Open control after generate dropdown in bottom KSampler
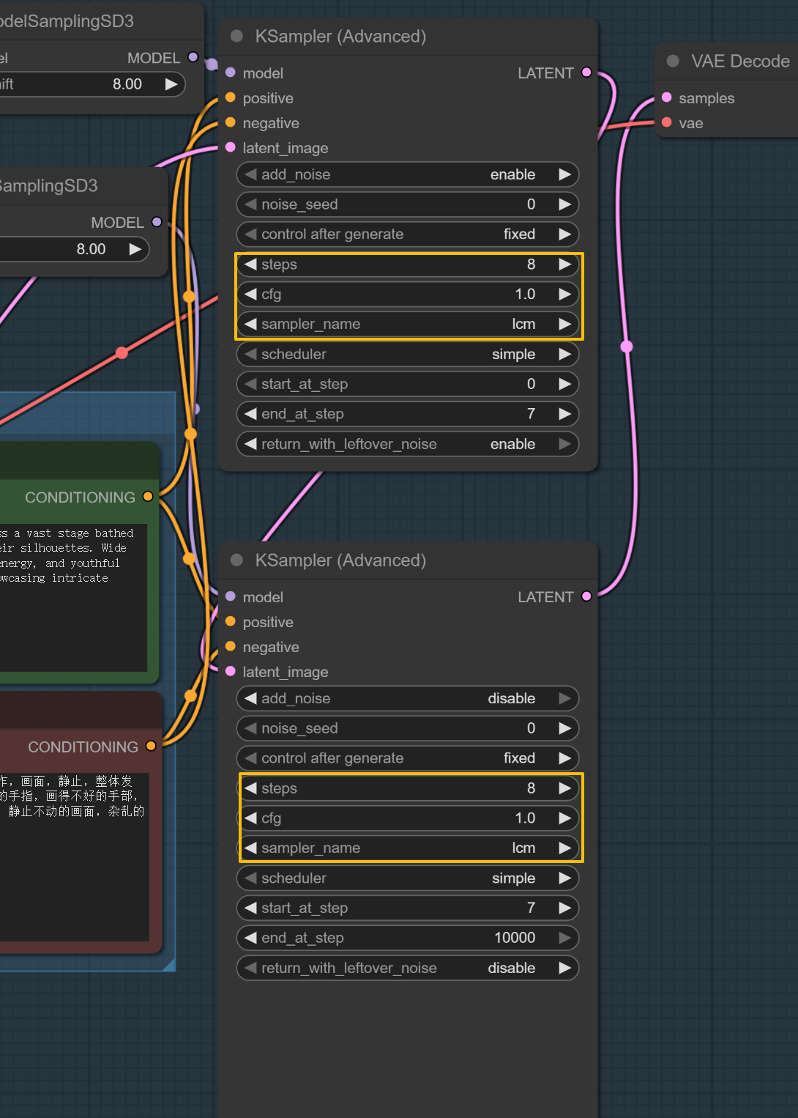 408,758
